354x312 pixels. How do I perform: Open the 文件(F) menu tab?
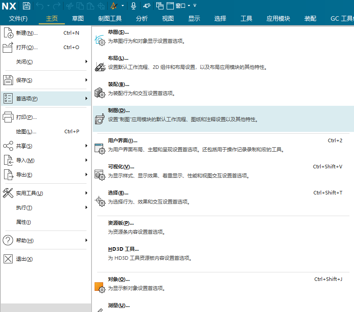[18, 18]
